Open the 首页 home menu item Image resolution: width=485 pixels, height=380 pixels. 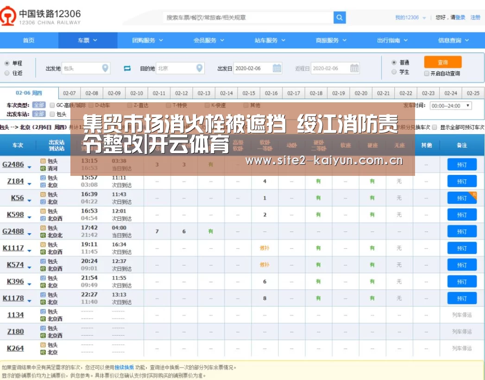pyautogui.click(x=29, y=40)
